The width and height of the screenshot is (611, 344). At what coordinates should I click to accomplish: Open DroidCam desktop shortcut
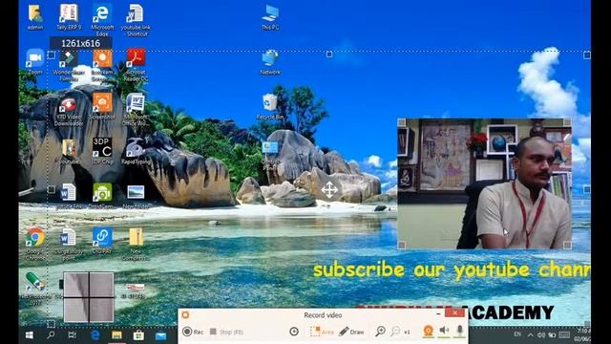[x=102, y=196]
